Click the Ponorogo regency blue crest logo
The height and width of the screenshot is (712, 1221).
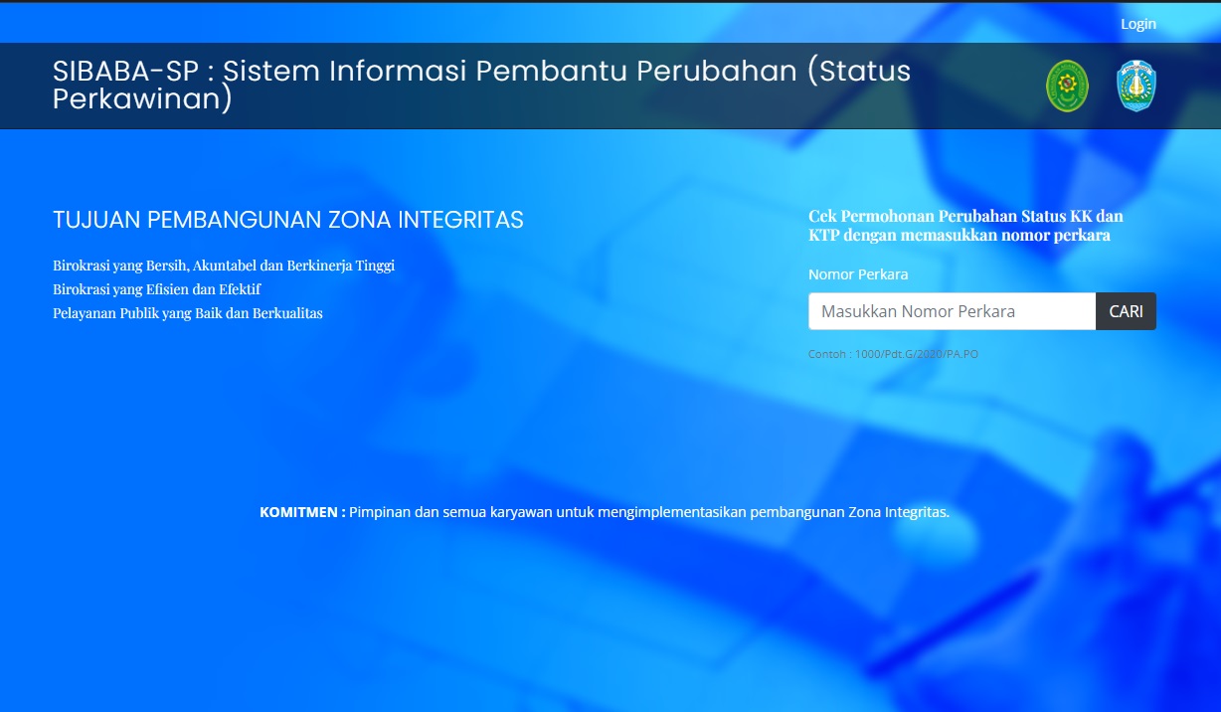[x=1136, y=86]
